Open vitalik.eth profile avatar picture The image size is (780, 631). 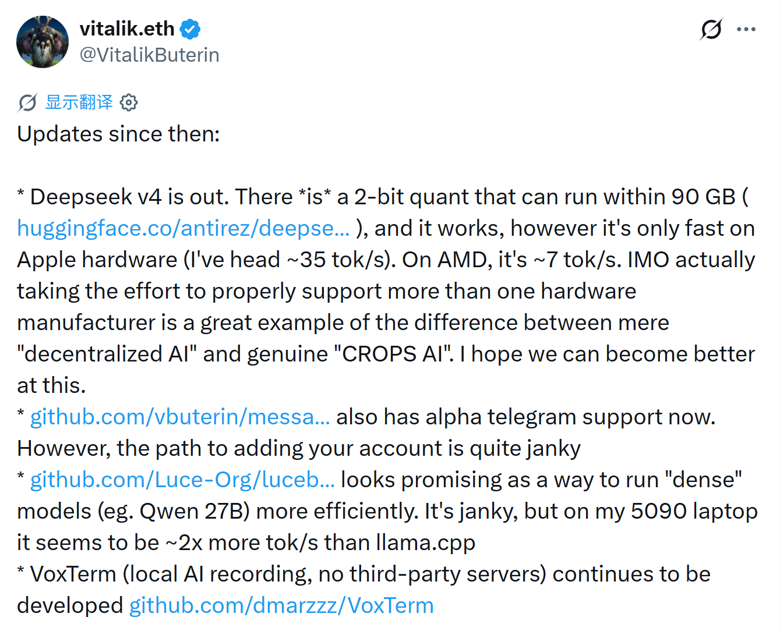tap(43, 42)
